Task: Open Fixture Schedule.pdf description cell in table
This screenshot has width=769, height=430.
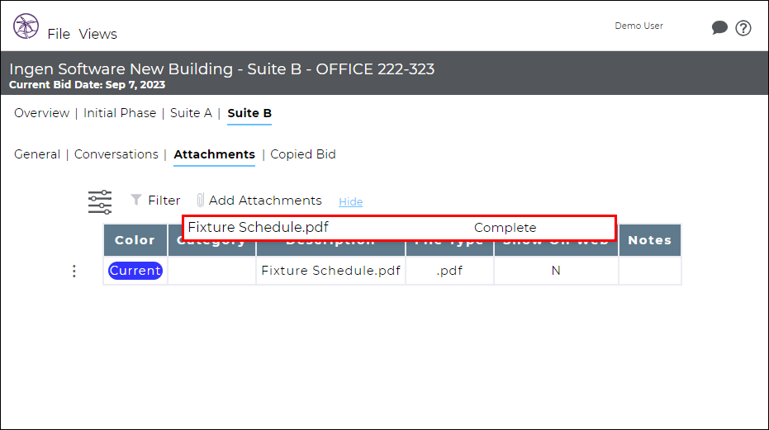Action: pos(331,271)
